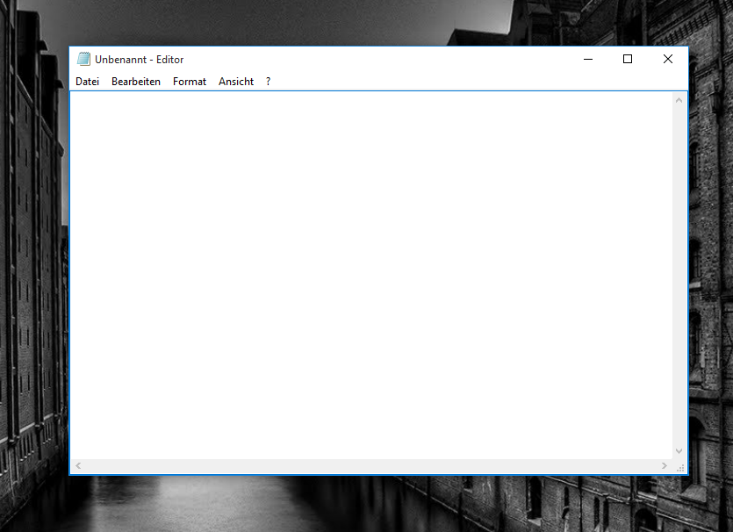
Task: Open the ? help menu
Action: [268, 82]
